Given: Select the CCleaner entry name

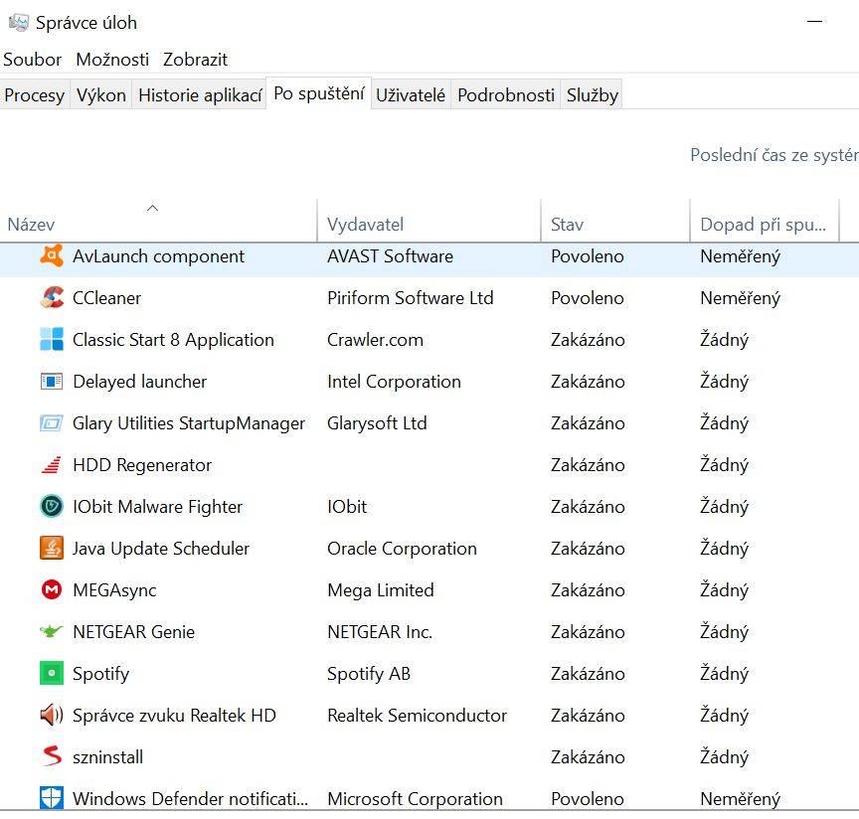Looking at the screenshot, I should 106,297.
